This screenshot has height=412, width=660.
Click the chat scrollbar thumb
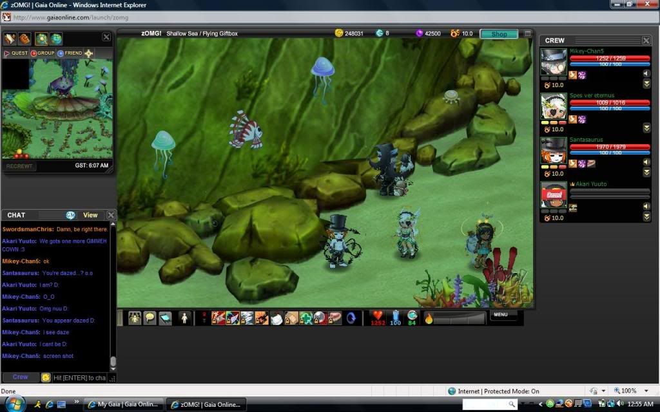113,361
